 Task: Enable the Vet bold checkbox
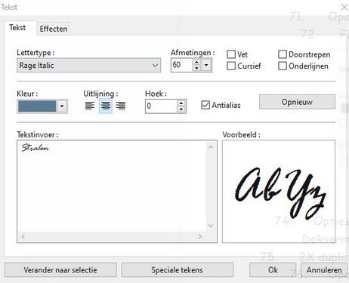click(231, 54)
